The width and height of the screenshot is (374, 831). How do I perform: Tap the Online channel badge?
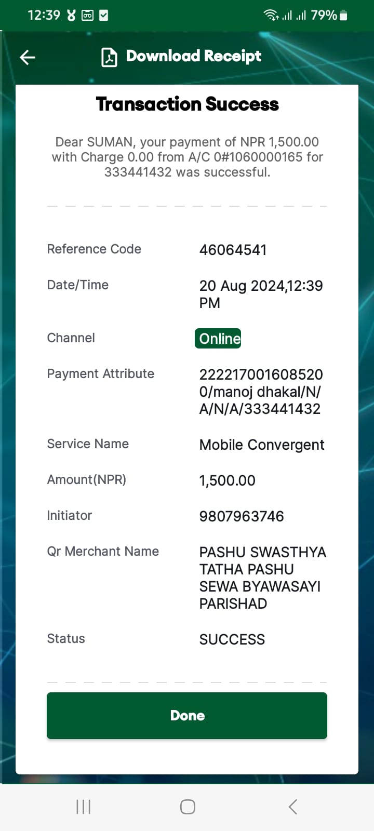pos(218,339)
